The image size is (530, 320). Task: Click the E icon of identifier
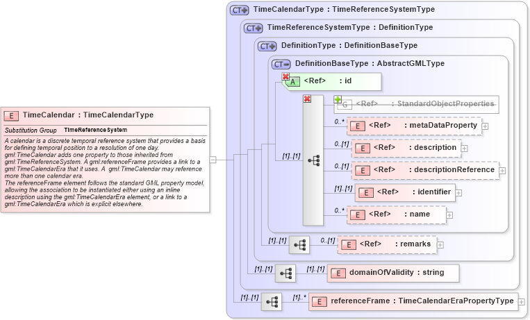pos(366,193)
